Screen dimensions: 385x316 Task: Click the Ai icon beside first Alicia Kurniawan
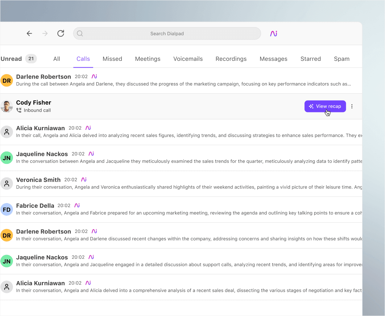coord(88,128)
